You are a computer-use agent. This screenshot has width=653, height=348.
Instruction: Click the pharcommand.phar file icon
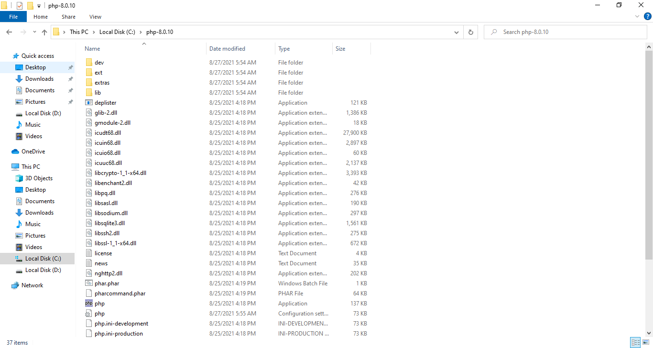pyautogui.click(x=89, y=294)
